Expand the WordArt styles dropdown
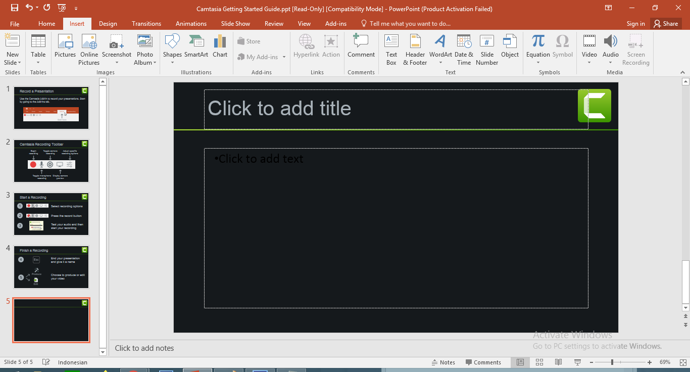The width and height of the screenshot is (690, 372). [x=440, y=63]
